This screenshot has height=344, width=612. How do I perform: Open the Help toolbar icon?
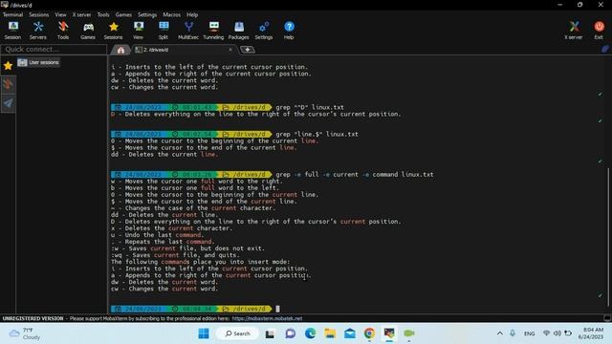(x=289, y=31)
